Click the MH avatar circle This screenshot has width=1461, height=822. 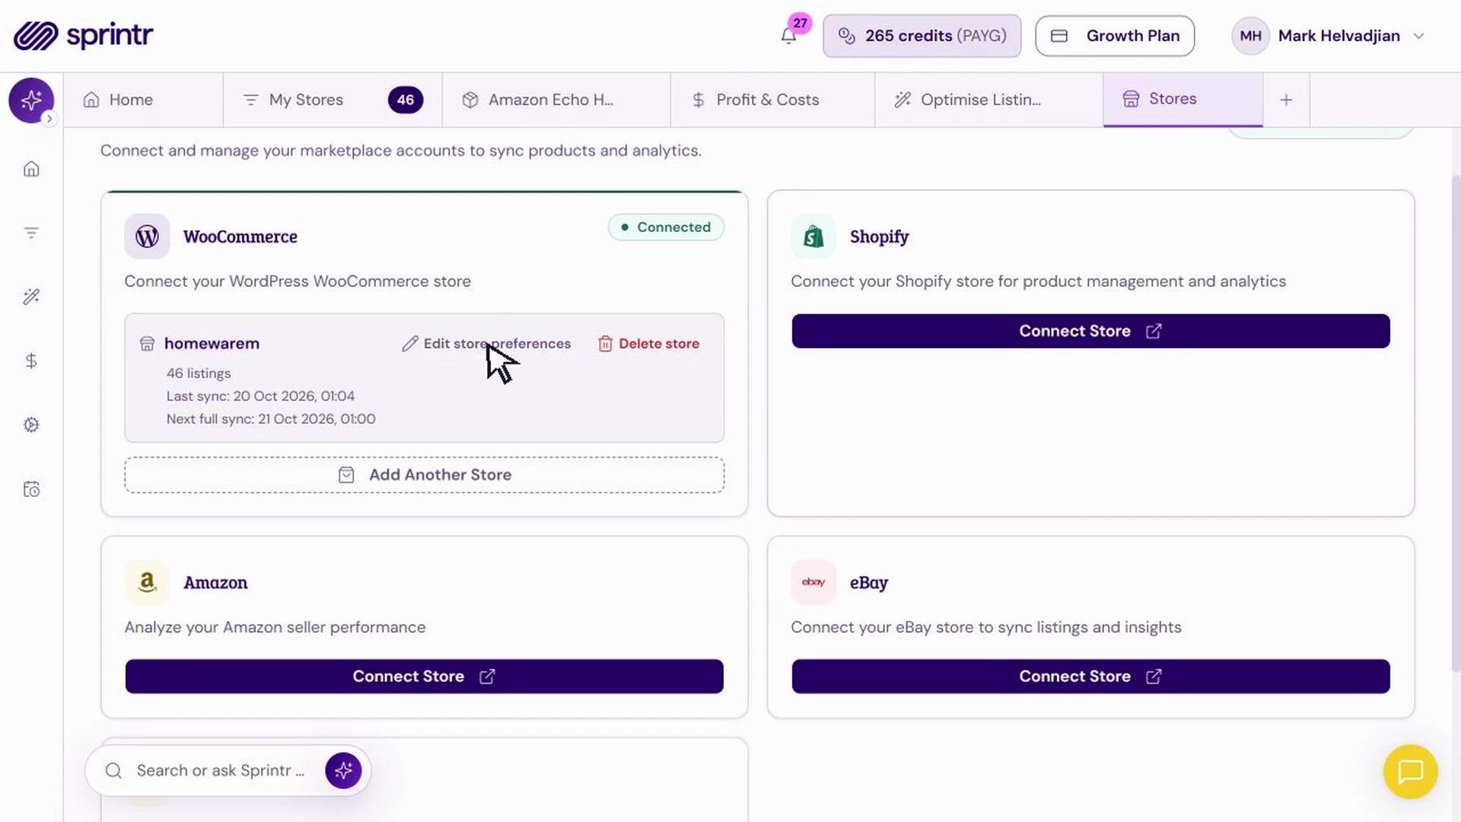click(x=1250, y=36)
